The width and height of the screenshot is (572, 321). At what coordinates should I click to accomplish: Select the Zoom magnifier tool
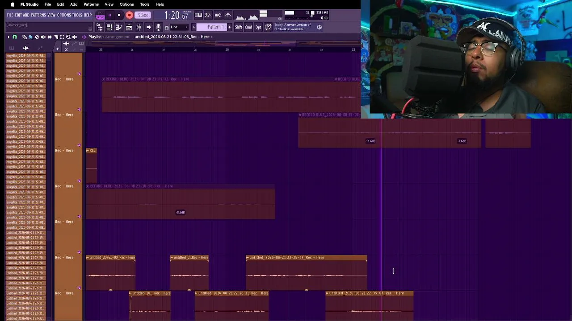point(68,37)
